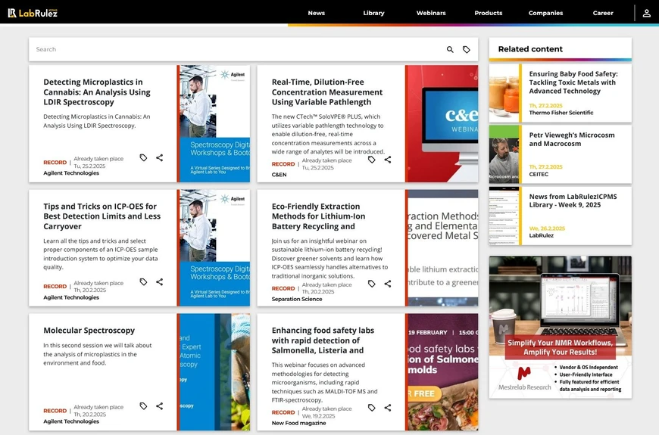Open the Molecular Spectroscopy title
The width and height of the screenshot is (659, 435).
point(89,331)
